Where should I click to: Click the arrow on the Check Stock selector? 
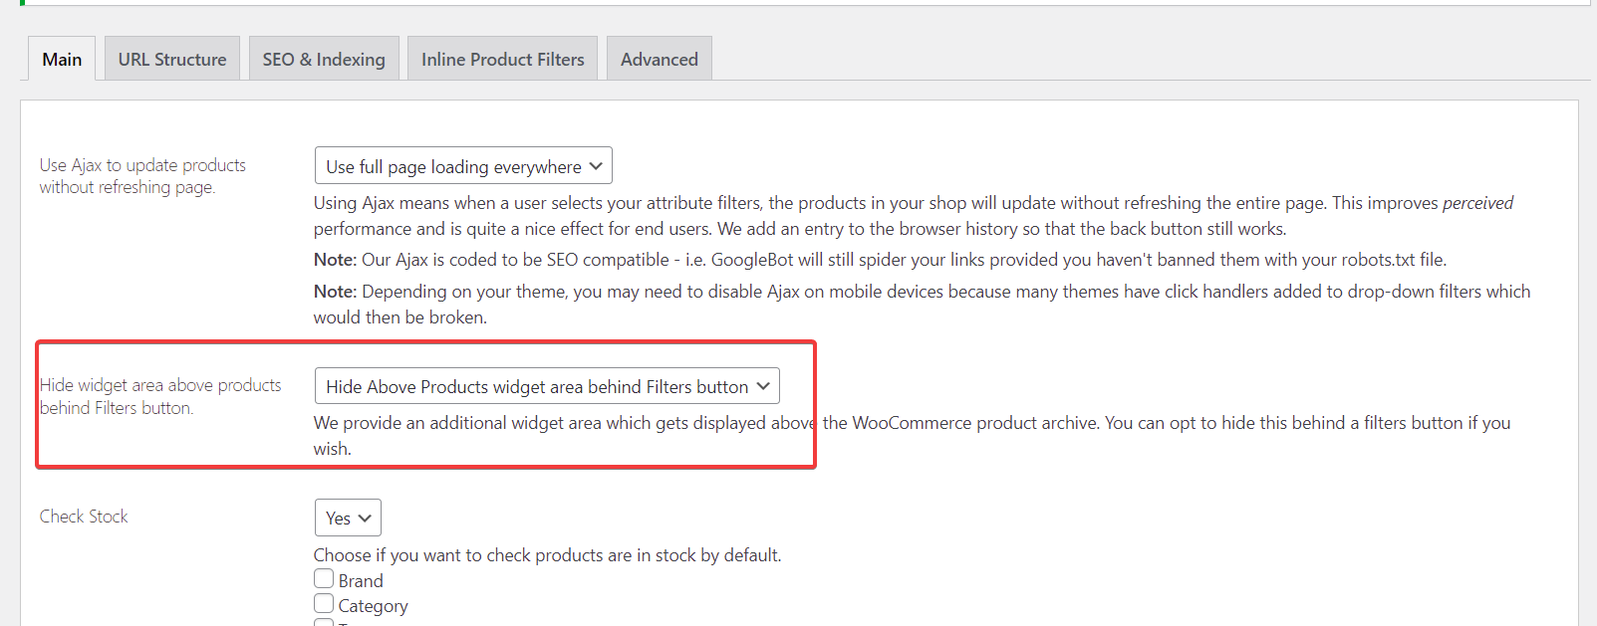point(365,517)
